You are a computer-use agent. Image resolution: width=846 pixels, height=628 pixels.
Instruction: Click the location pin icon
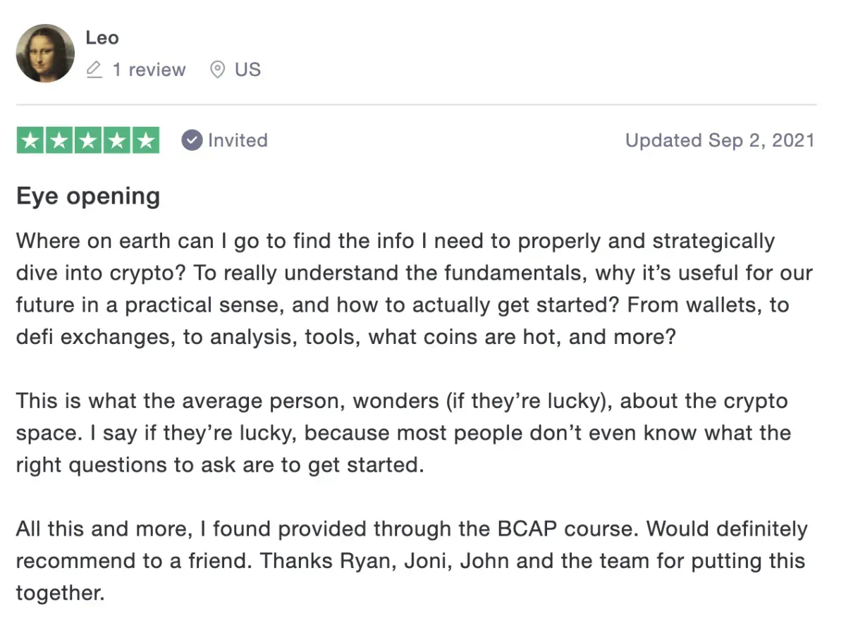[x=218, y=70]
